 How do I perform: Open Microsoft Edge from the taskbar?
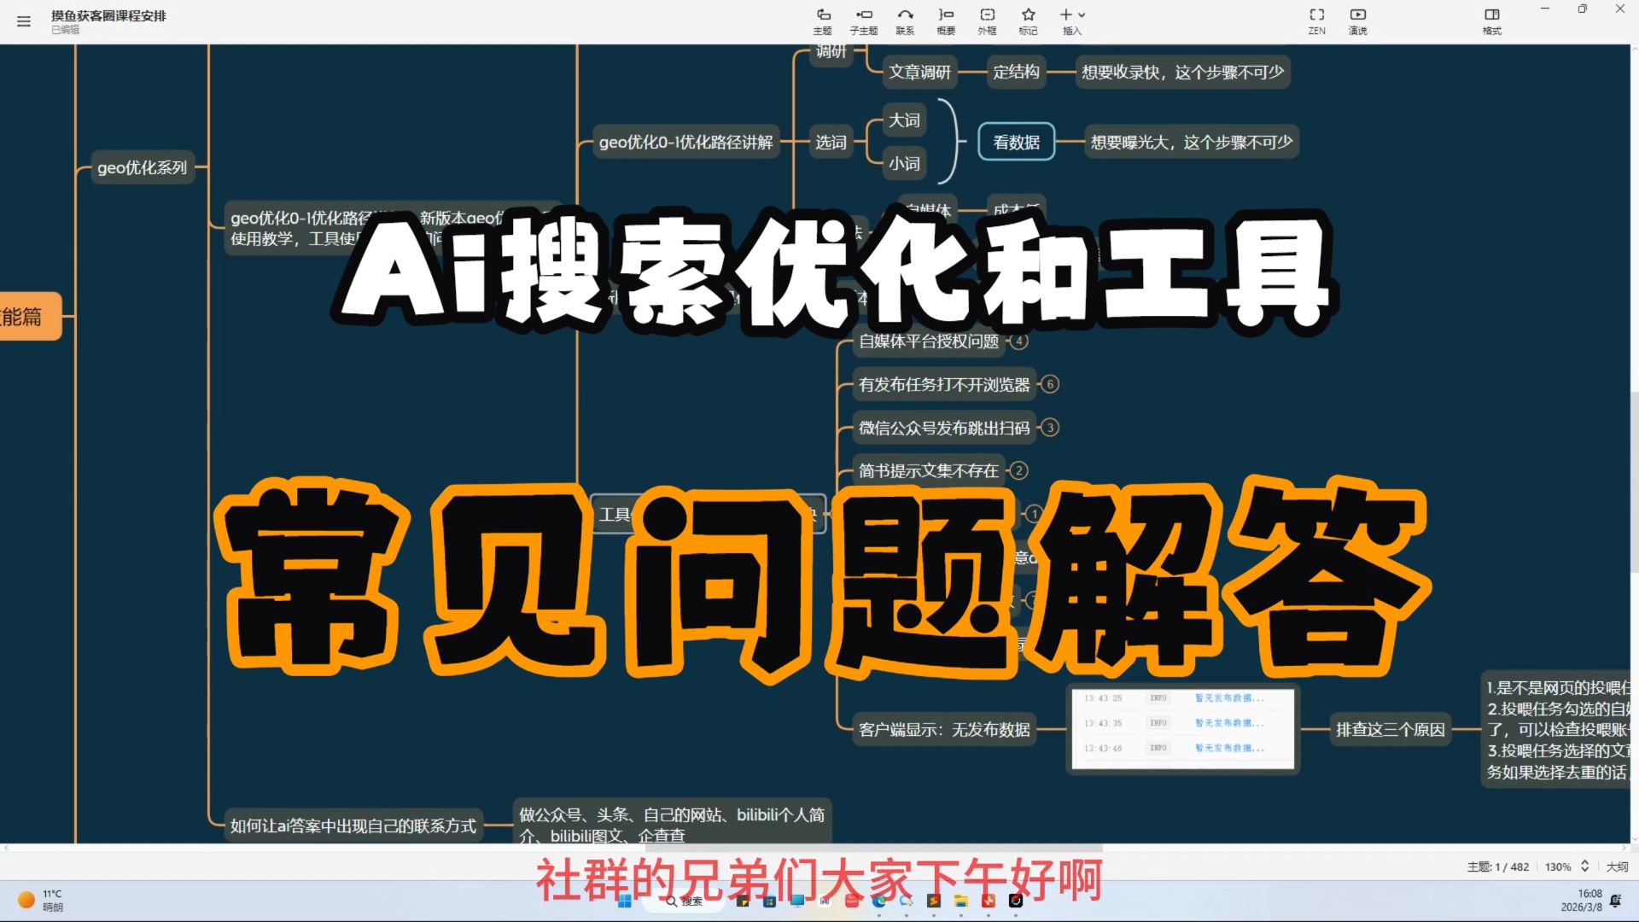pos(879,901)
